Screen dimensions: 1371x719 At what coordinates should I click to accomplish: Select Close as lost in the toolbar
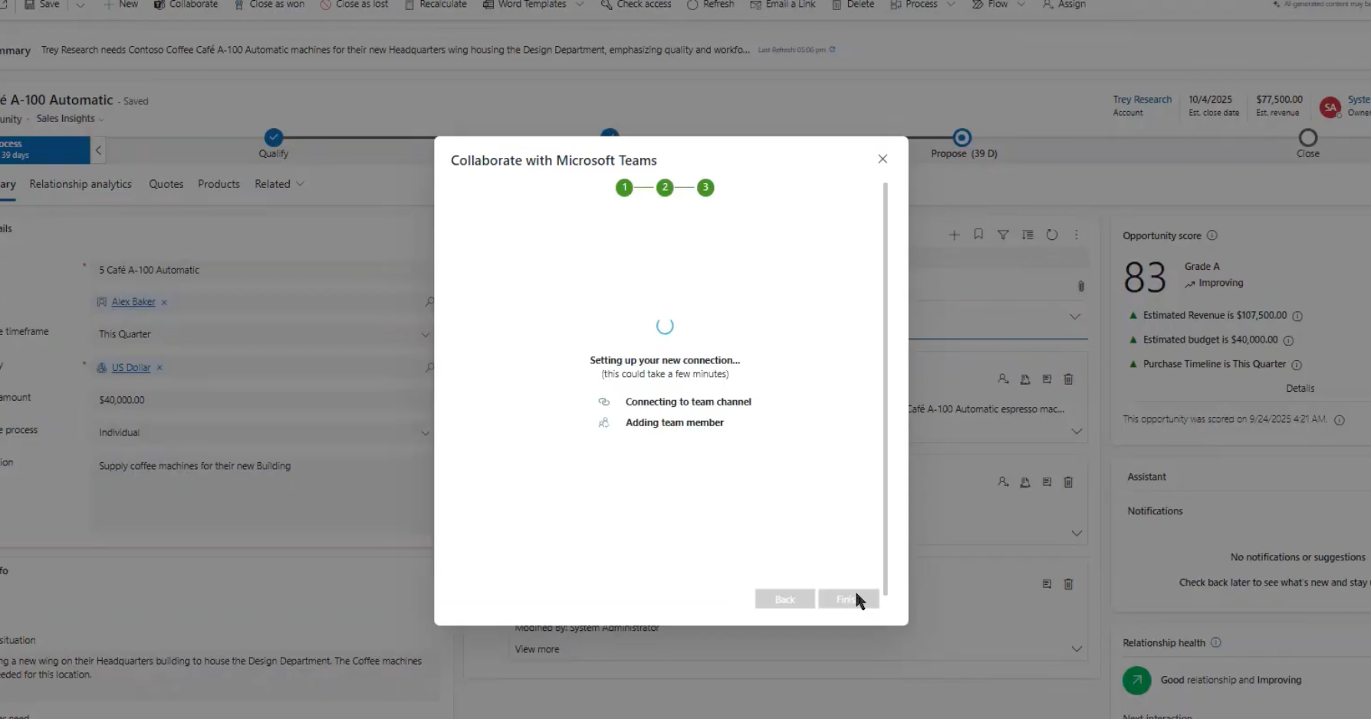pos(354,5)
